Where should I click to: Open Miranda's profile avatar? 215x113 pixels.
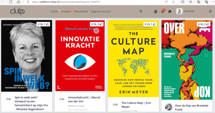coord(179,11)
